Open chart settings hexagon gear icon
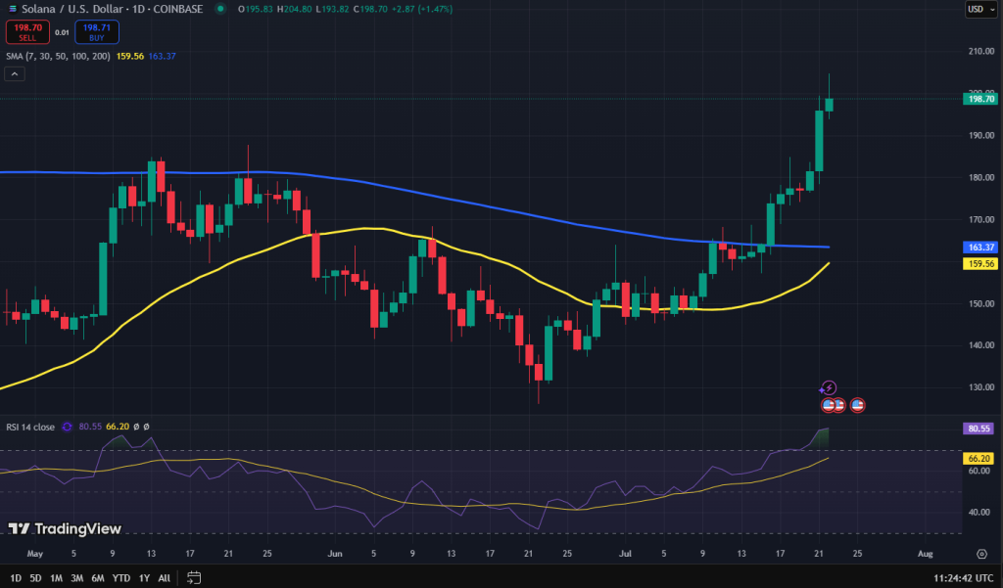Screen dimensions: 1003x588 (981, 554)
